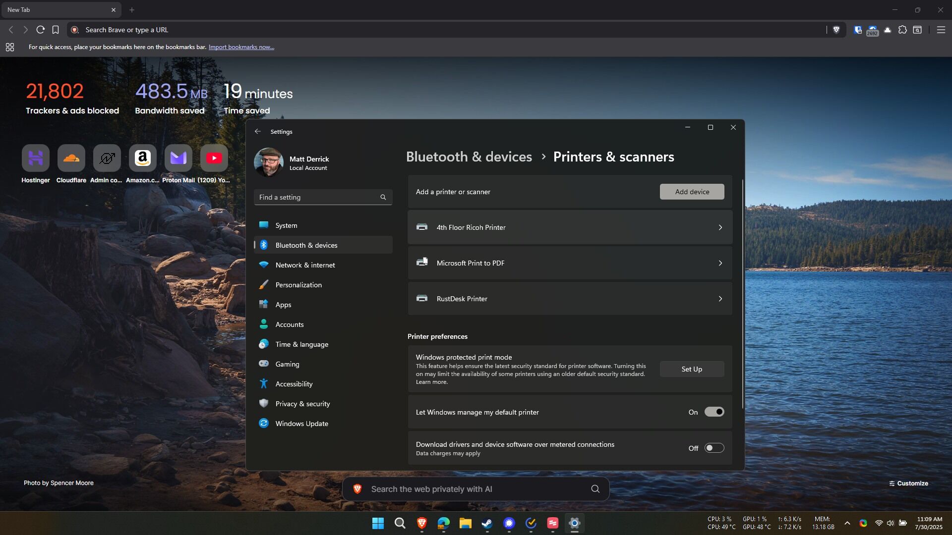This screenshot has width=952, height=535.
Task: Open the Brave extensions puzzle icon
Action: [x=902, y=30]
